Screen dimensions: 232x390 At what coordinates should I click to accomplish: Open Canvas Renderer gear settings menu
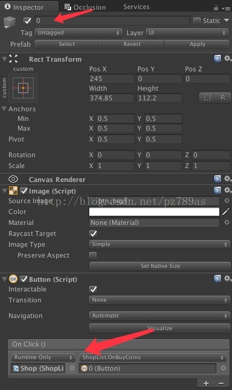(228, 178)
